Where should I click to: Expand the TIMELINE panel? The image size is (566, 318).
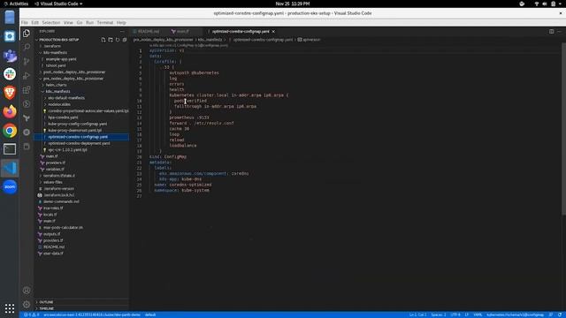pyautogui.click(x=46, y=308)
